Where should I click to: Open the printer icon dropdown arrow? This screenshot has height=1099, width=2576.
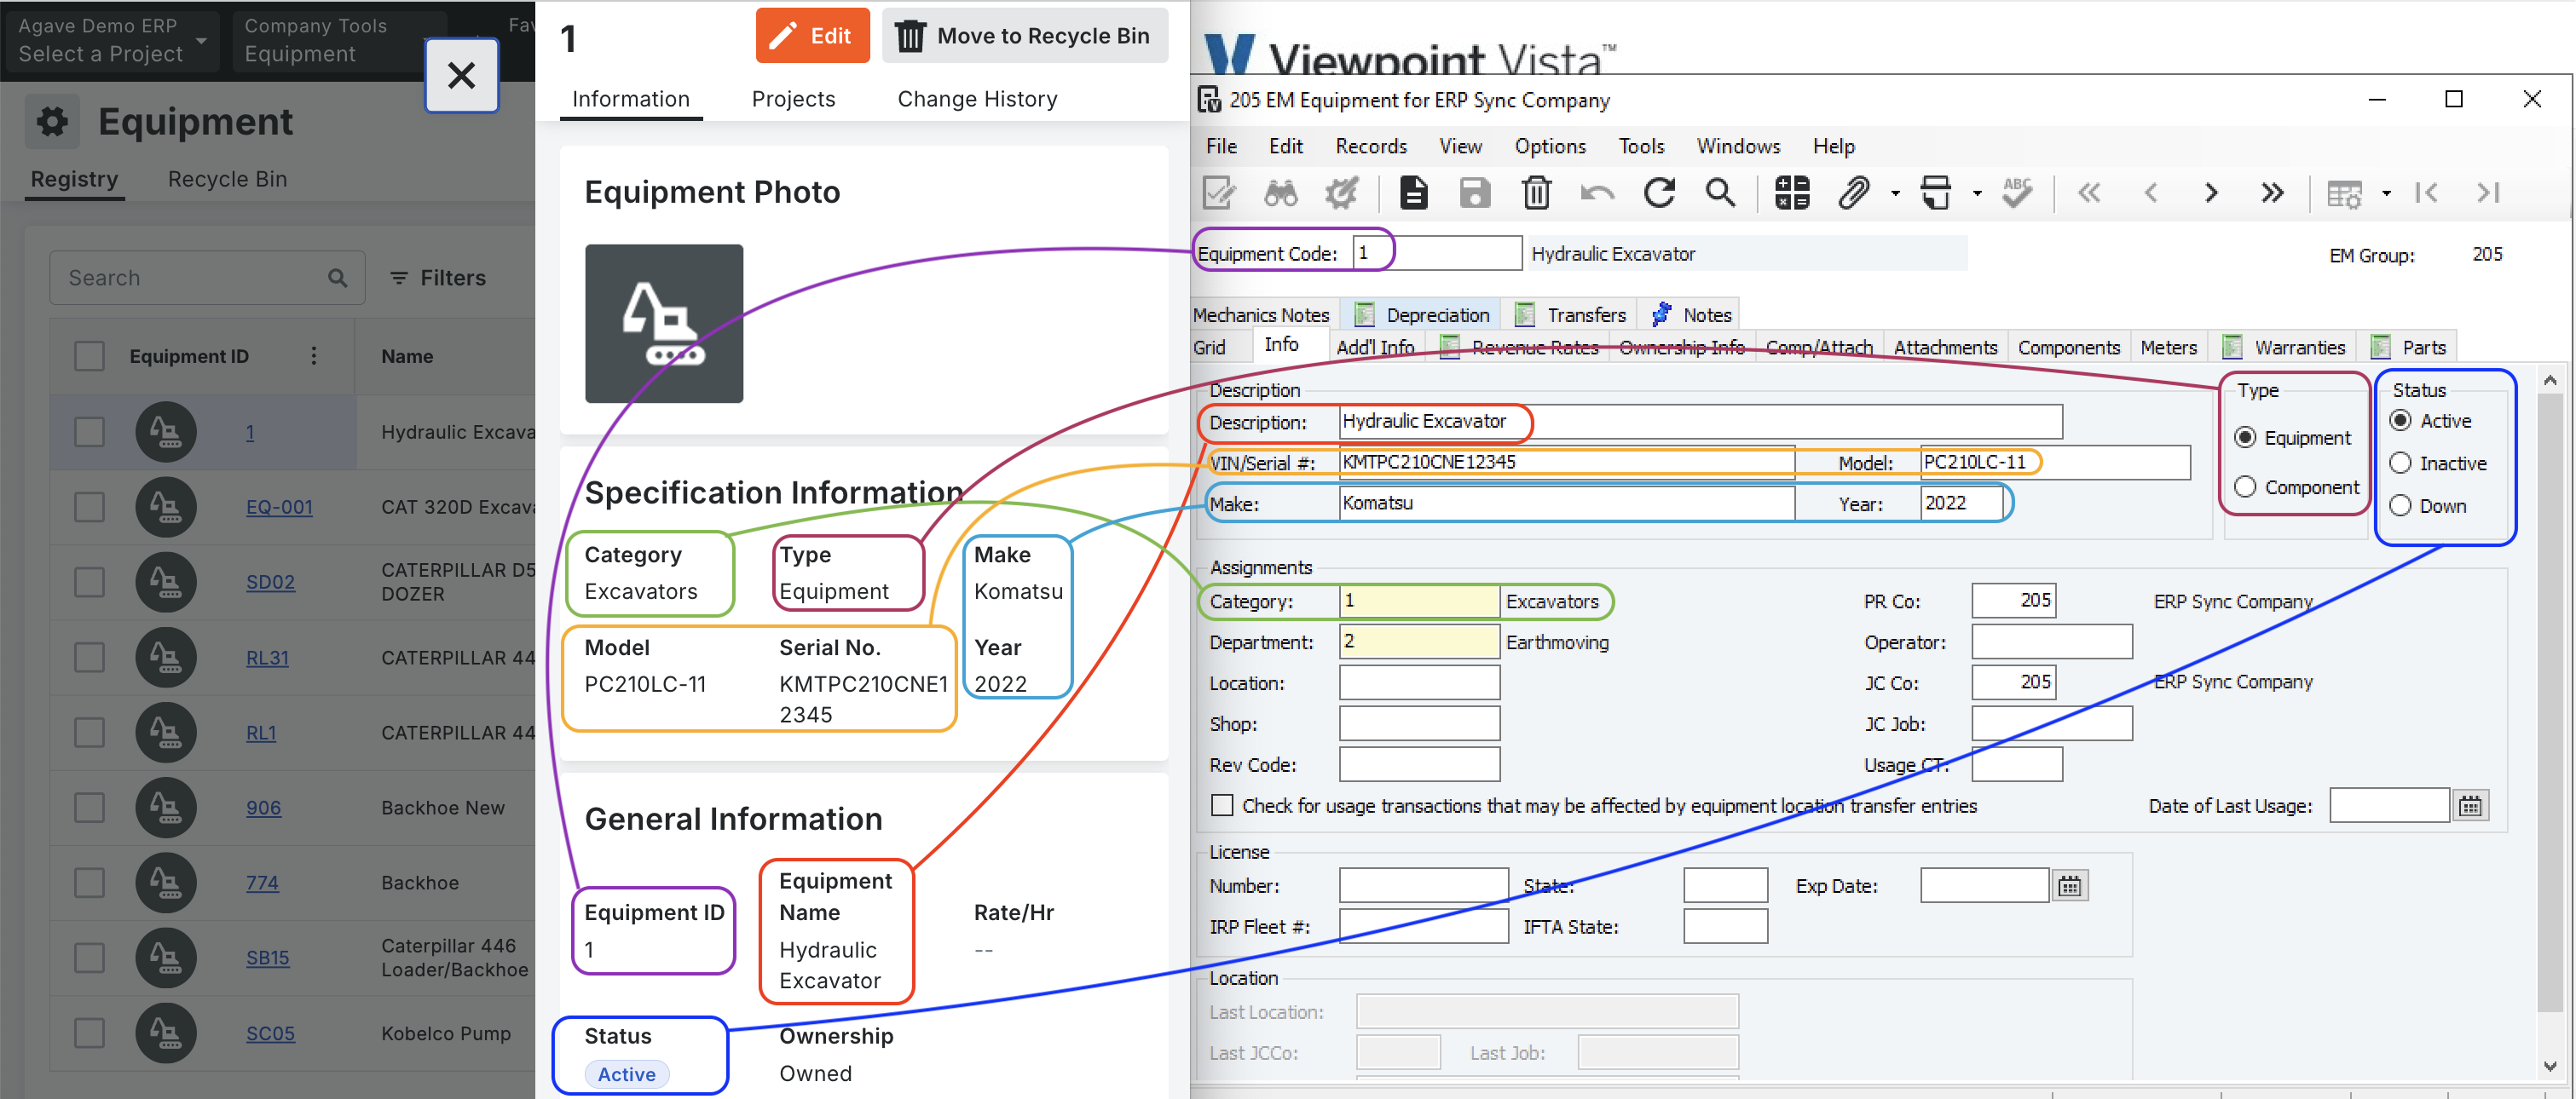pyautogui.click(x=1977, y=193)
